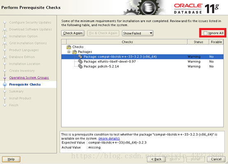Open the Operating System Groups step

pos(29,77)
